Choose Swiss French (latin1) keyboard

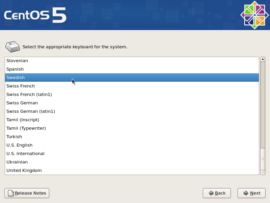tap(132, 95)
